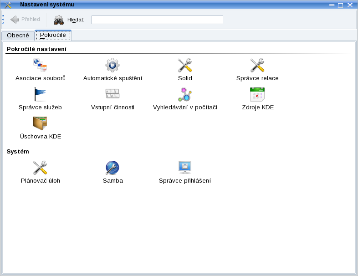The width and height of the screenshot is (358, 276).
Task: Open Správce relace tools icon
Action: pos(257,65)
